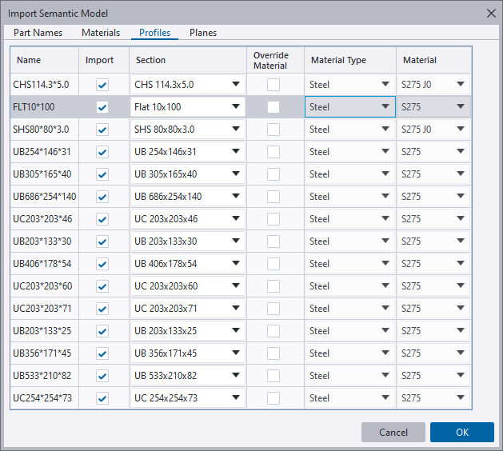
Task: Open Material Type dropdown for SHS80*80*3.0
Action: (385, 130)
